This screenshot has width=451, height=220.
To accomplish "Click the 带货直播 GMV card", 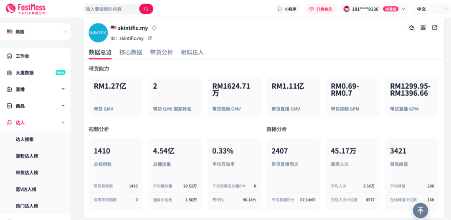I will coord(294,97).
